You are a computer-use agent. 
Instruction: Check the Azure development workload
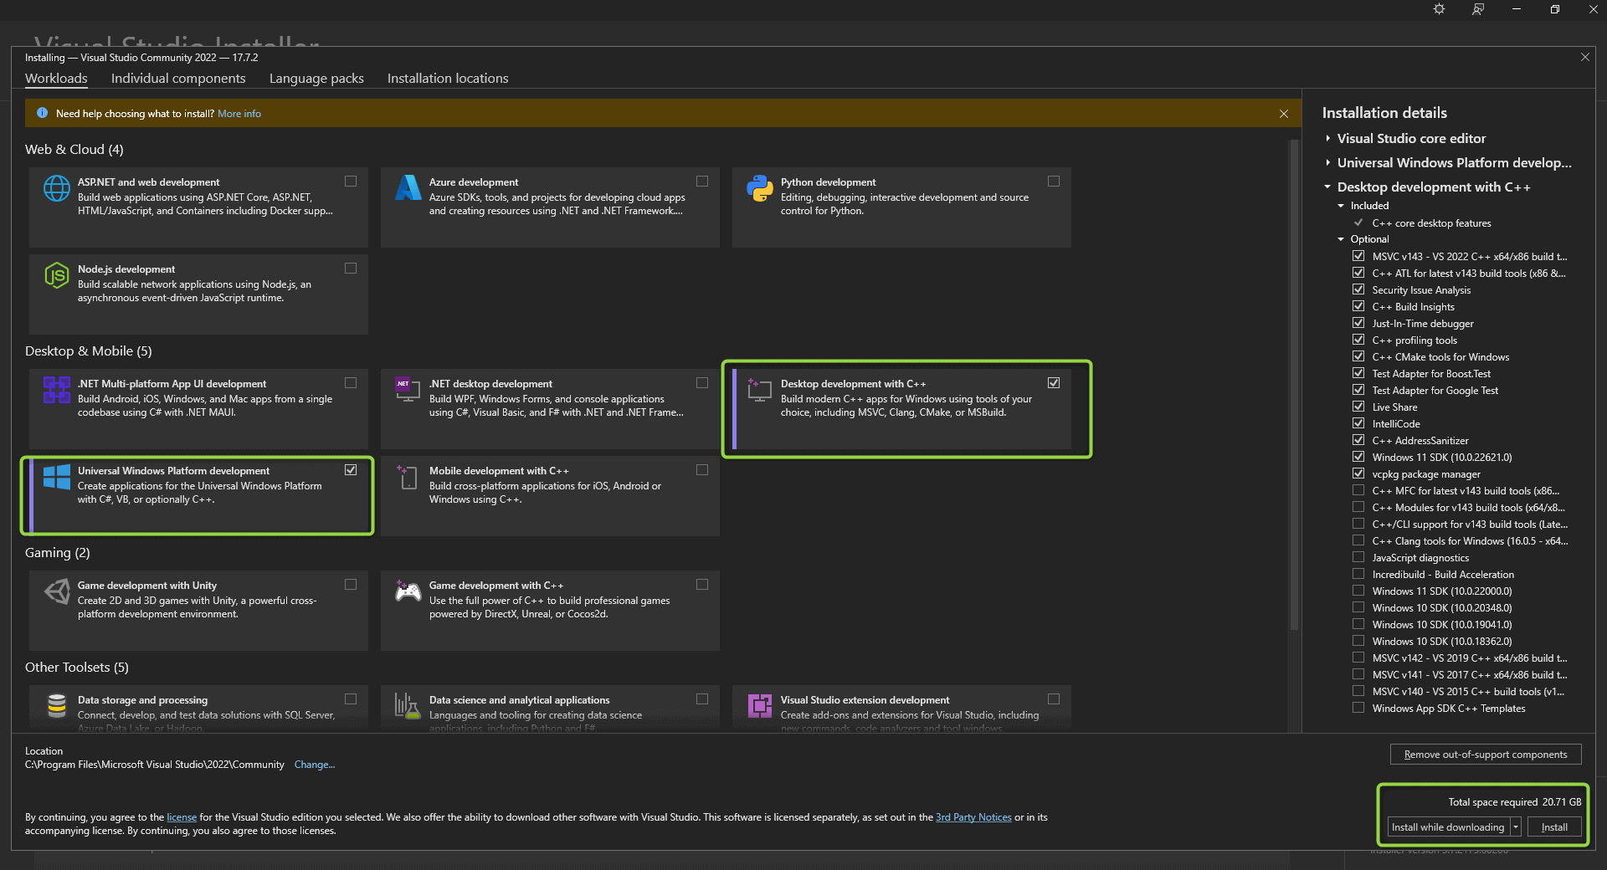702,182
